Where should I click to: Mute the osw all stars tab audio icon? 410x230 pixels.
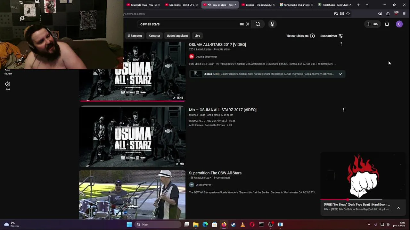tap(209, 5)
